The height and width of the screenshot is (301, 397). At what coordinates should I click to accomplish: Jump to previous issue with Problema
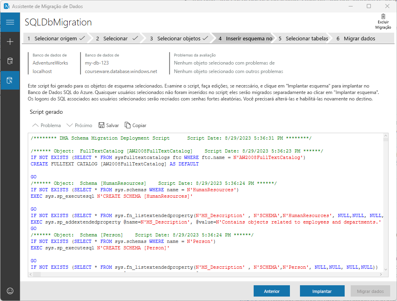[x=46, y=125]
